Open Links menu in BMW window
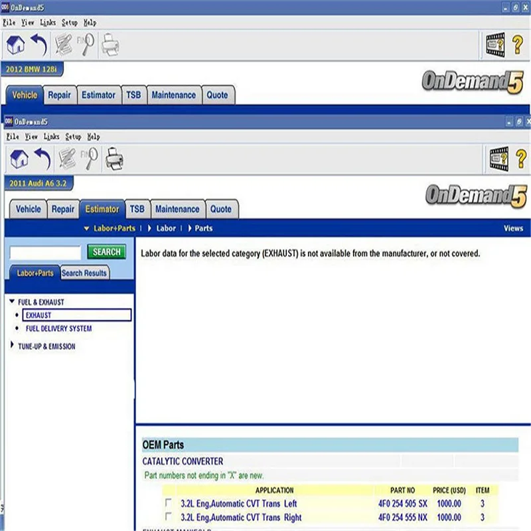Image resolution: width=531 pixels, height=531 pixels. pos(48,23)
